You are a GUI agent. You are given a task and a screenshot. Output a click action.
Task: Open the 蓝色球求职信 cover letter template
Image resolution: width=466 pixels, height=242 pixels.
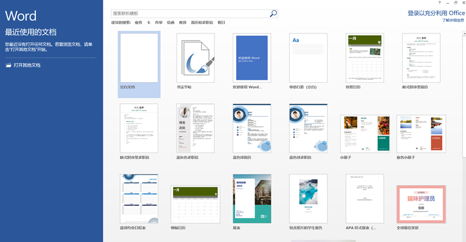pos(308,128)
